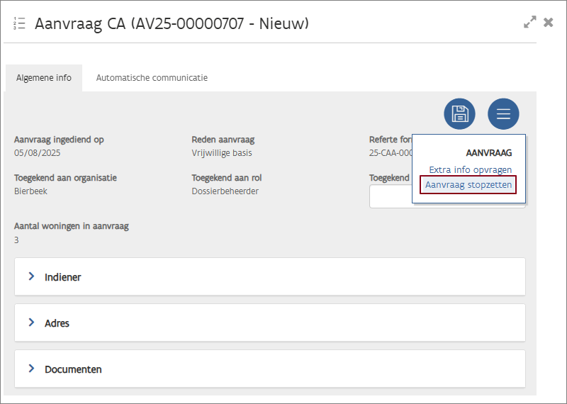Open the Documenten section chevron
Viewport: 567px width, 404px height.
tap(31, 369)
